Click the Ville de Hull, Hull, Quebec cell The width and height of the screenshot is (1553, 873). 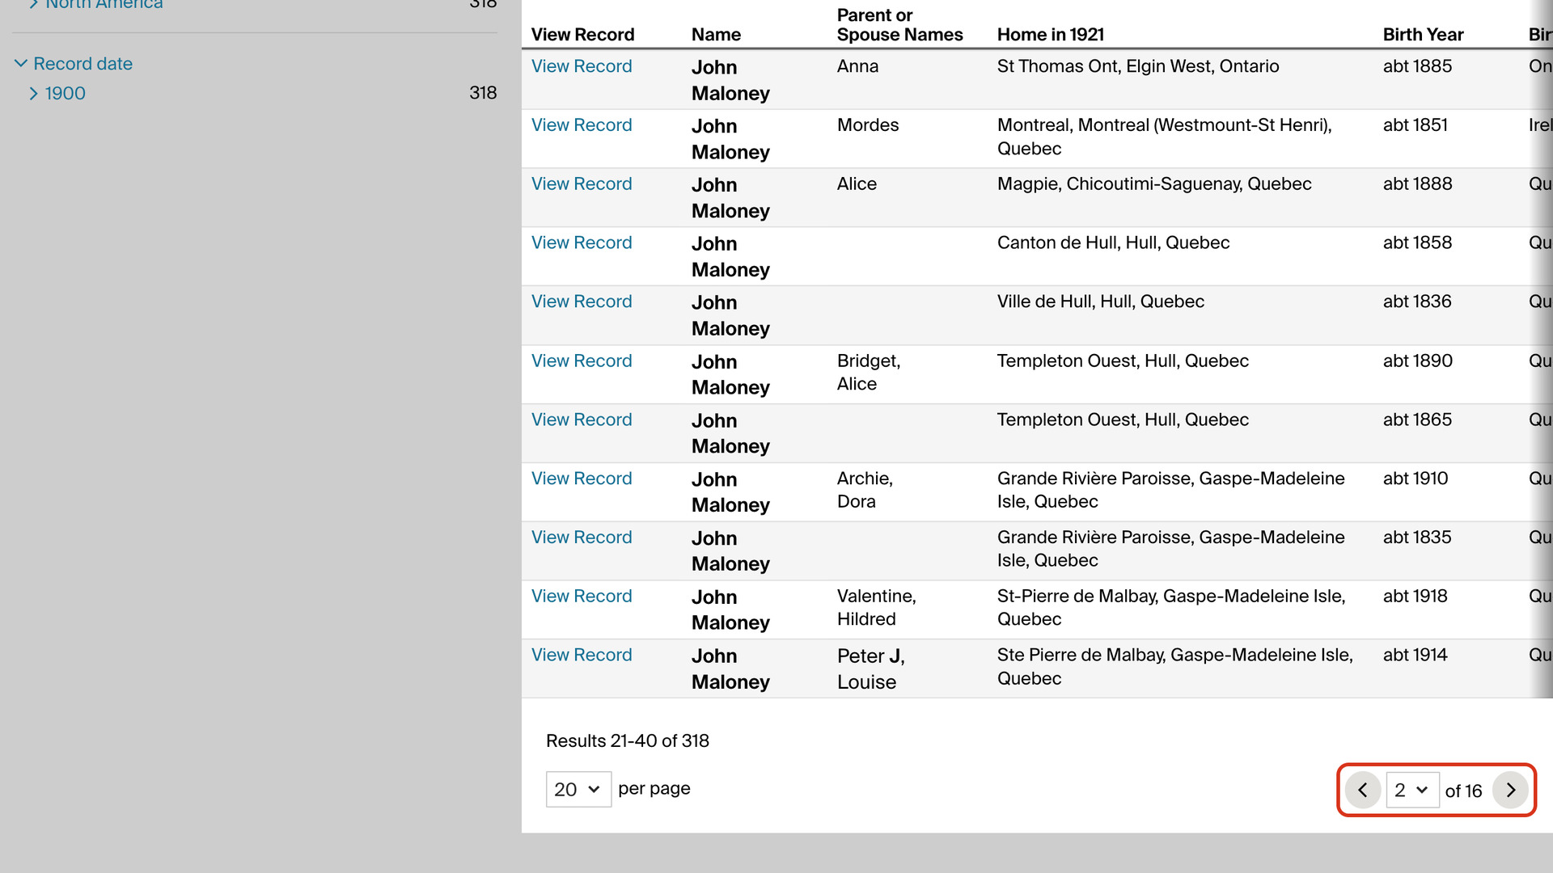[1100, 302]
